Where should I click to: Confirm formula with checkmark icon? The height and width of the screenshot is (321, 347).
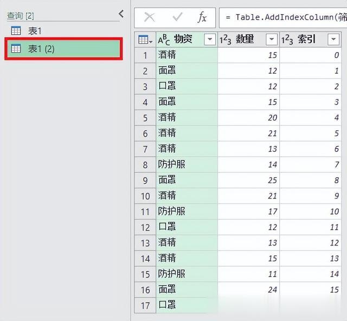pos(177,17)
